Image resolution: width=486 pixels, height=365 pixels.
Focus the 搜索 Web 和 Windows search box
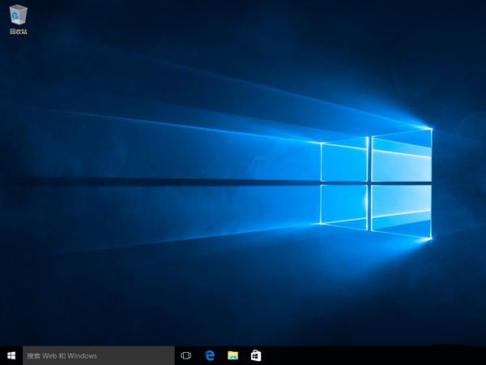[97, 355]
